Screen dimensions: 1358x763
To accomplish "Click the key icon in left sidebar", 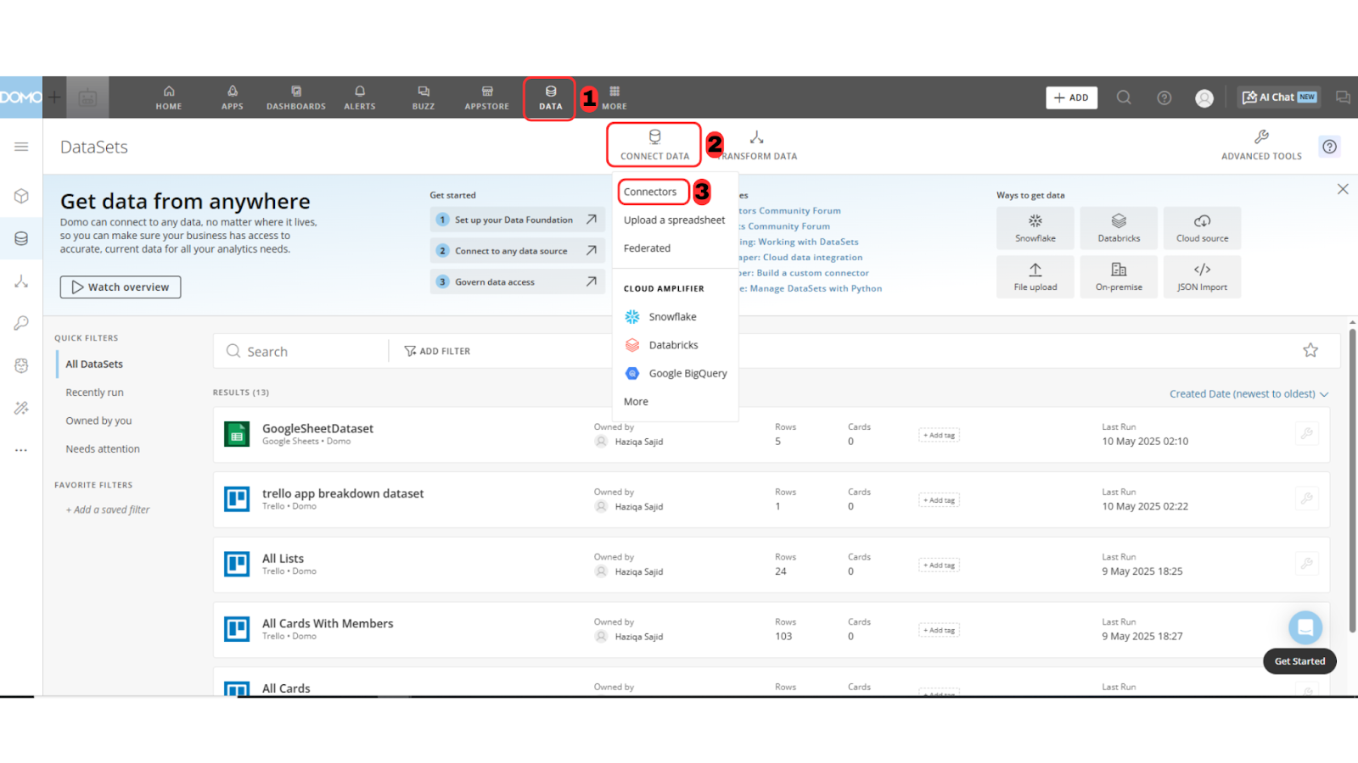I will tap(21, 323).
